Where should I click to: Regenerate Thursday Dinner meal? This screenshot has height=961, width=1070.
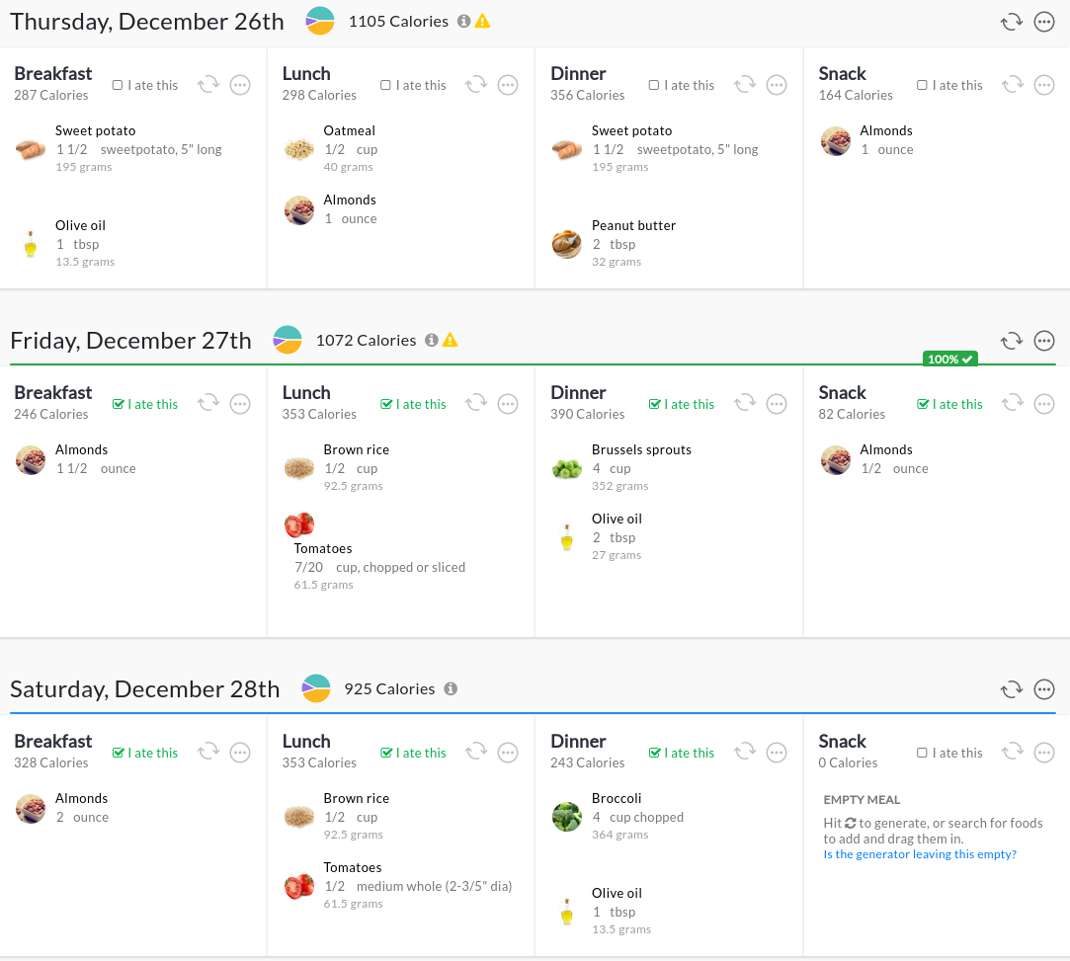745,85
